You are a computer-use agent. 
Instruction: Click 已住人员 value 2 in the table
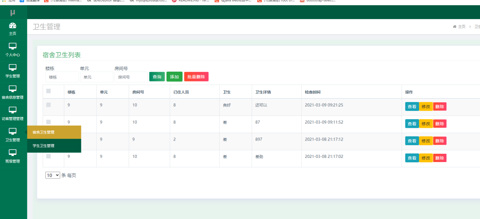[174, 139]
